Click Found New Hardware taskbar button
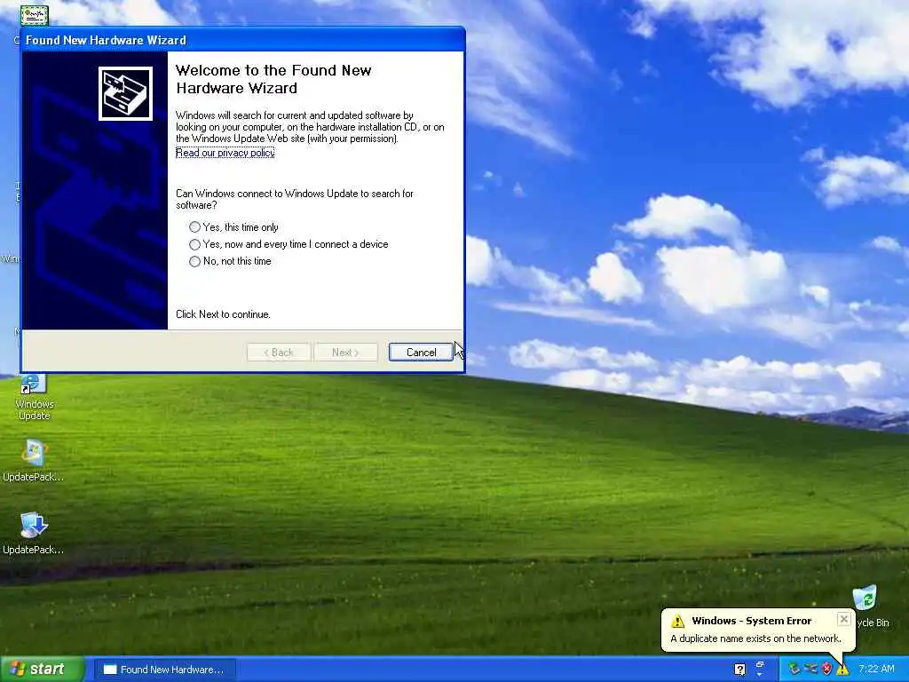 point(164,670)
